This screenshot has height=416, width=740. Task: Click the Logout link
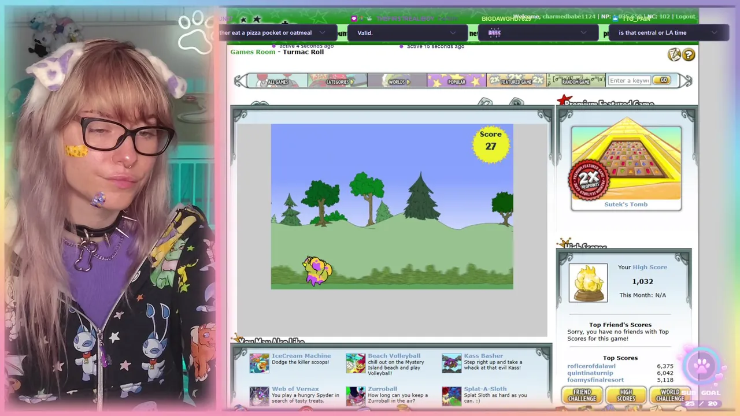click(x=685, y=17)
